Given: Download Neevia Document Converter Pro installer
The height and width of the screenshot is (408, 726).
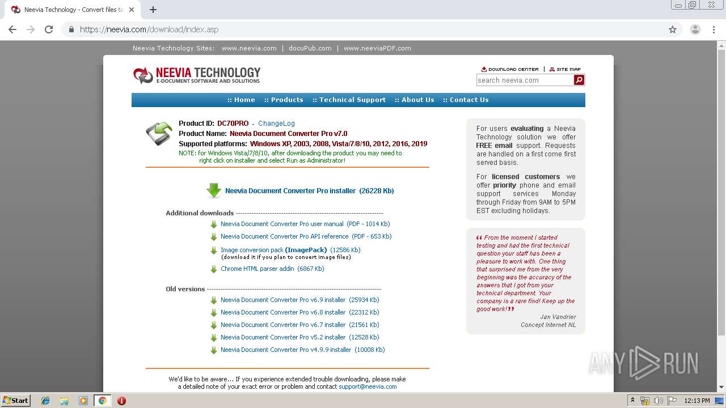Looking at the screenshot, I should [309, 191].
